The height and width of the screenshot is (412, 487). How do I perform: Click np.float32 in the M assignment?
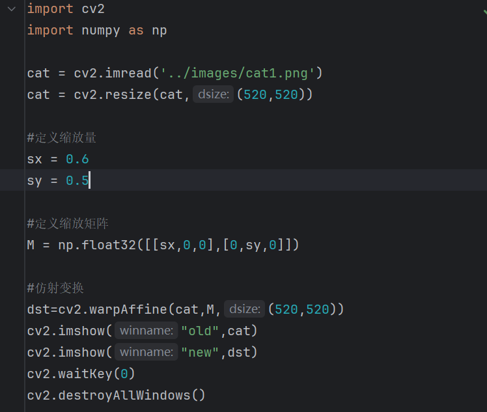tap(97, 245)
